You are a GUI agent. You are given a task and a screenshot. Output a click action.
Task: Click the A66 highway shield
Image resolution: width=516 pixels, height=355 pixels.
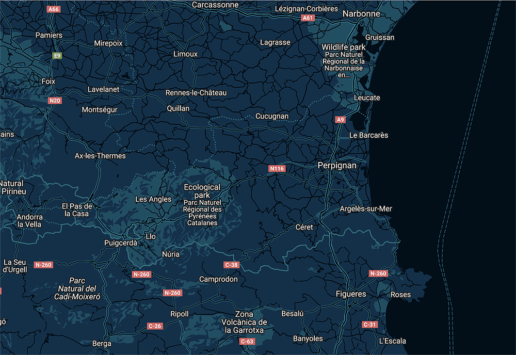[x=53, y=9]
